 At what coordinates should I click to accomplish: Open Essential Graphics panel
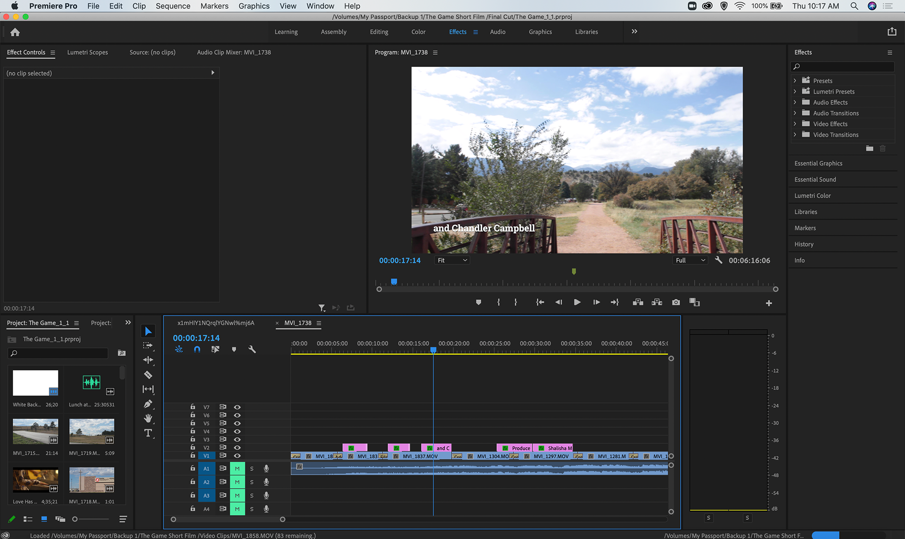pos(818,163)
